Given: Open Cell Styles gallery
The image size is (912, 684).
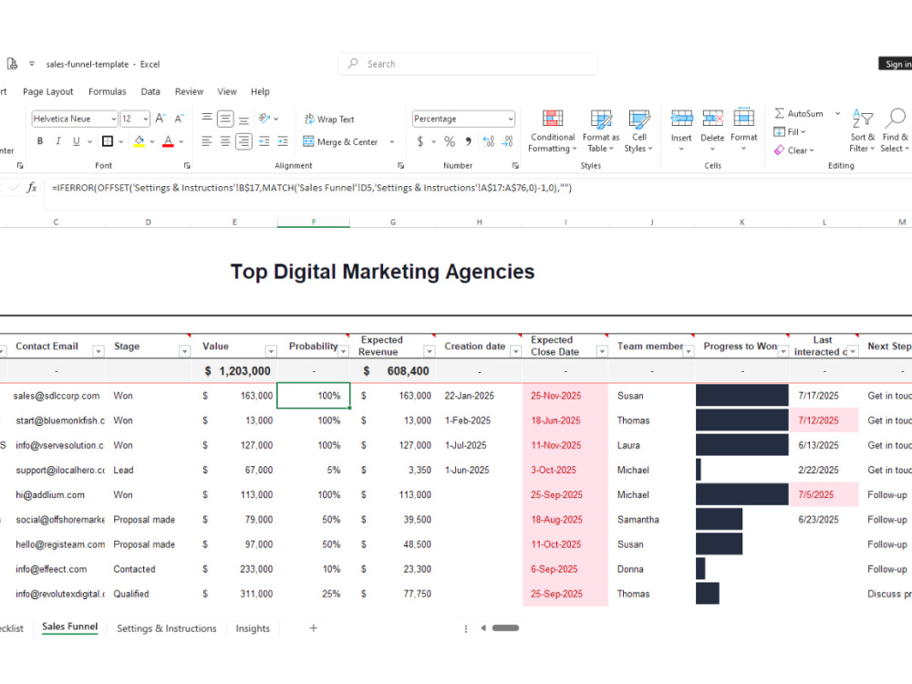Looking at the screenshot, I should tap(638, 130).
